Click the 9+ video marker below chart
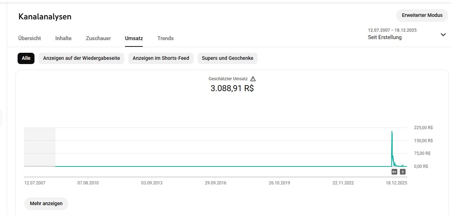Viewport: 451px width, 215px height. point(394,172)
